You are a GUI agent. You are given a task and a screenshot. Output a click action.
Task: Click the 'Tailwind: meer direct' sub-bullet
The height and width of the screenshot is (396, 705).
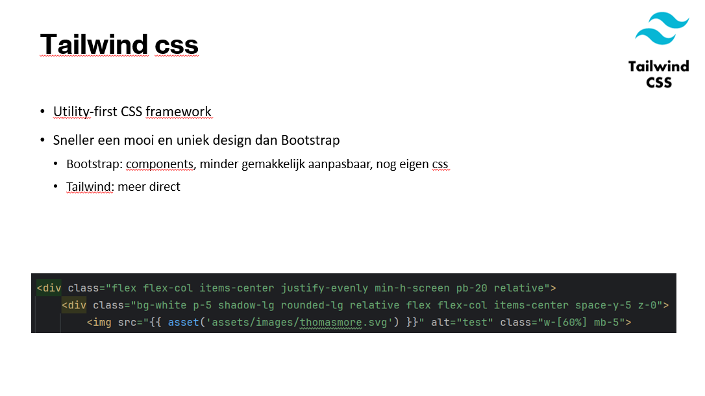[x=123, y=186]
